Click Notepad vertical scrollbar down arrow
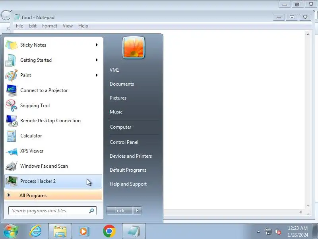This screenshot has height=239, width=318. tap(308, 206)
